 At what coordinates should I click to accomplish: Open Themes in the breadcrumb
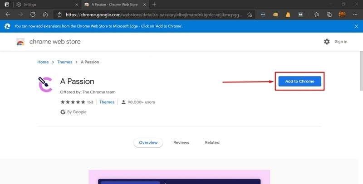(64, 62)
